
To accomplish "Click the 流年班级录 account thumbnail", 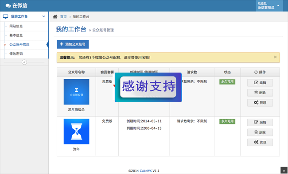I will 76,92.
